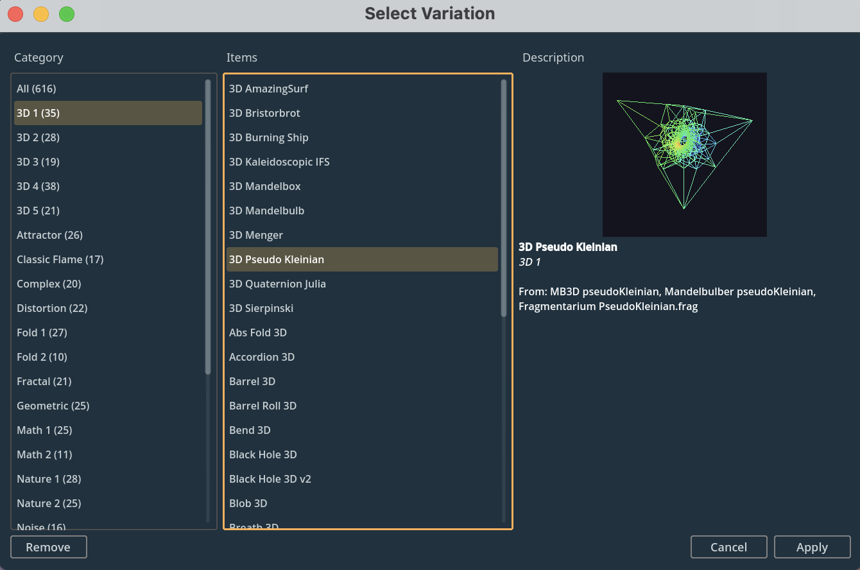
Task: Select the 3D Burning Ship variation
Action: pyautogui.click(x=362, y=137)
